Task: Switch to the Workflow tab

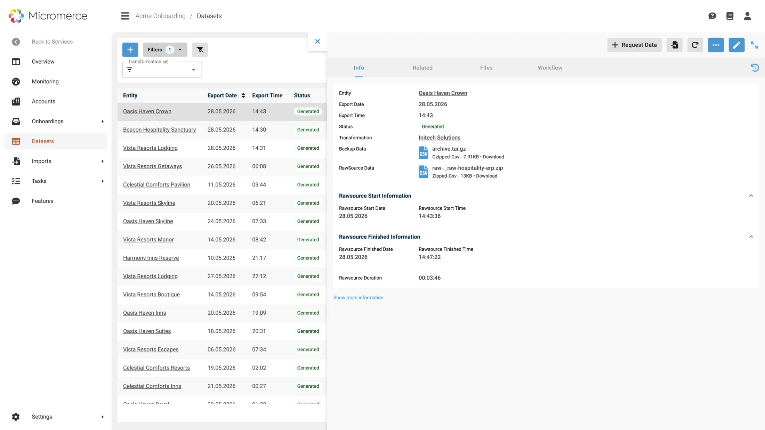Action: click(550, 68)
